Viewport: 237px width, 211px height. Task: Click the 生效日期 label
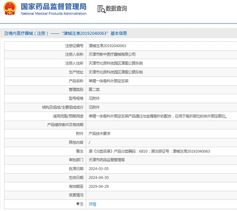pyautogui.click(x=76, y=178)
